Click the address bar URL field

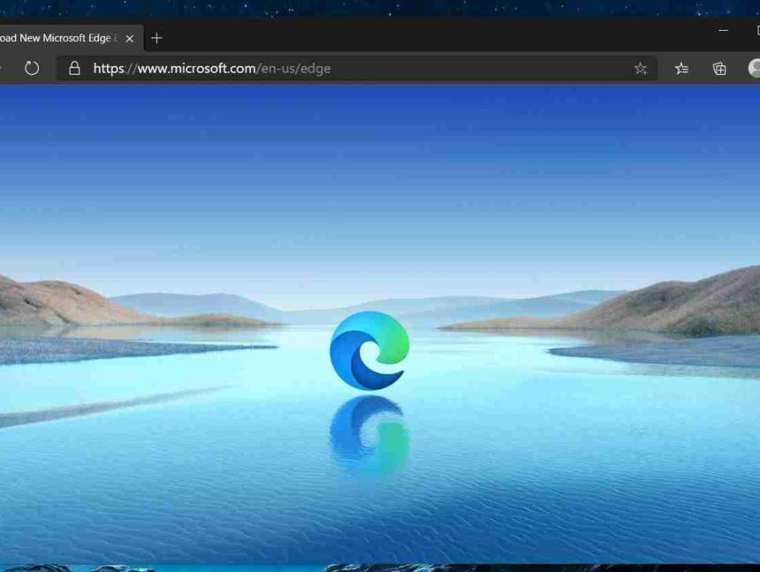coord(356,68)
